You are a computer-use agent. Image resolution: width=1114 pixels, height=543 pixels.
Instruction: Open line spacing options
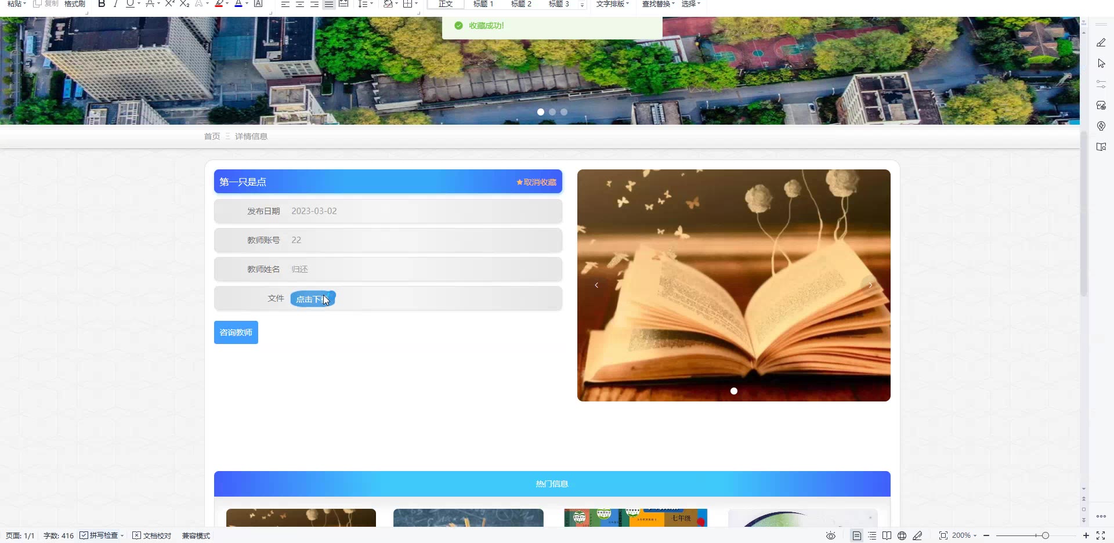click(365, 3)
